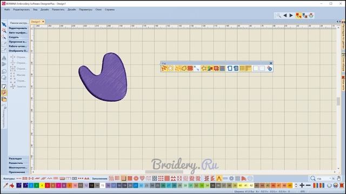Click the magnifier icon in top toolbar
346x194 pixels.
[x=278, y=16]
